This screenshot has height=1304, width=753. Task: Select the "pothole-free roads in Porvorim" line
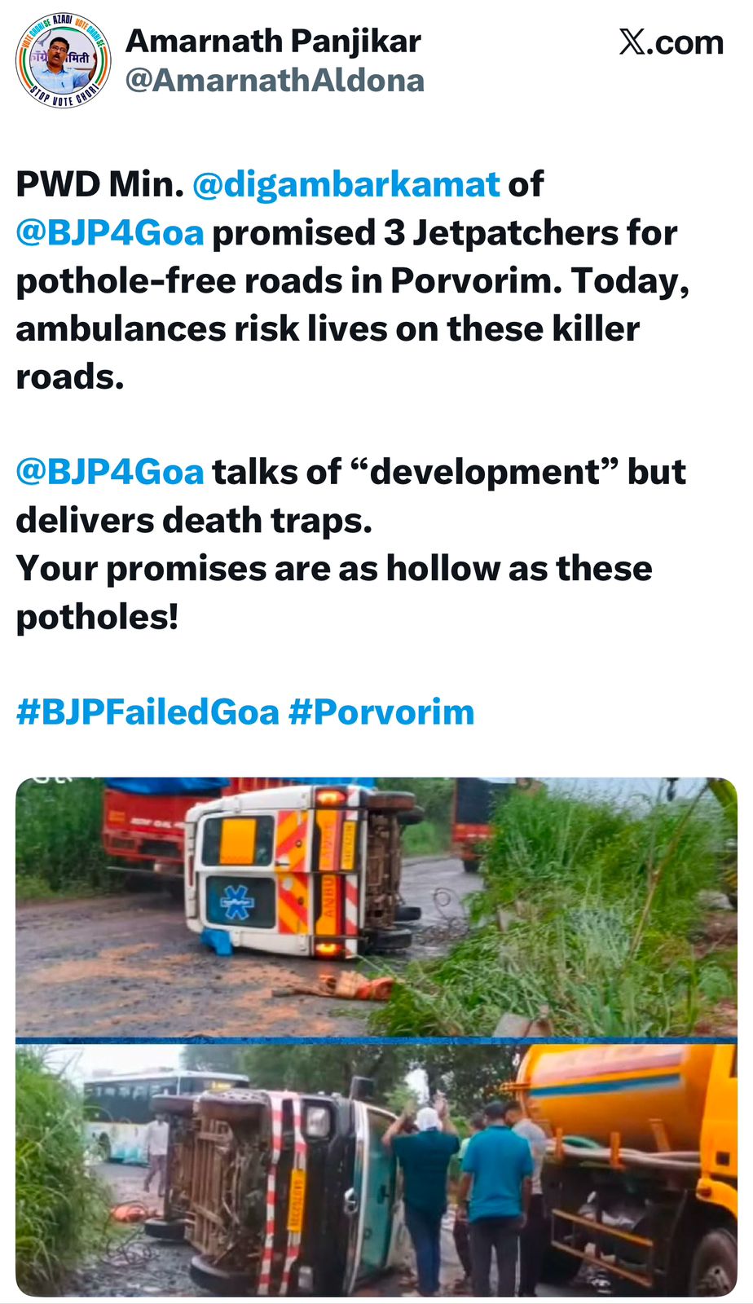[353, 281]
